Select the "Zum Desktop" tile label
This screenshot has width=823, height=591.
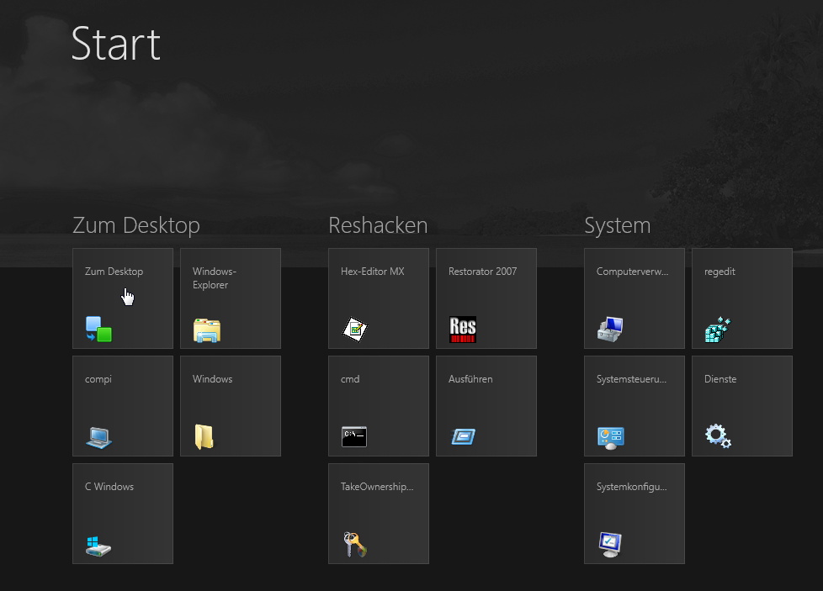coord(114,272)
